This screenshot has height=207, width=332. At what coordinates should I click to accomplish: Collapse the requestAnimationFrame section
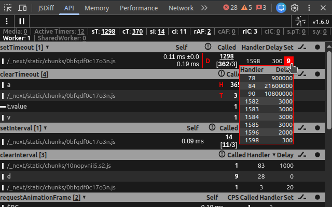tap(43, 198)
